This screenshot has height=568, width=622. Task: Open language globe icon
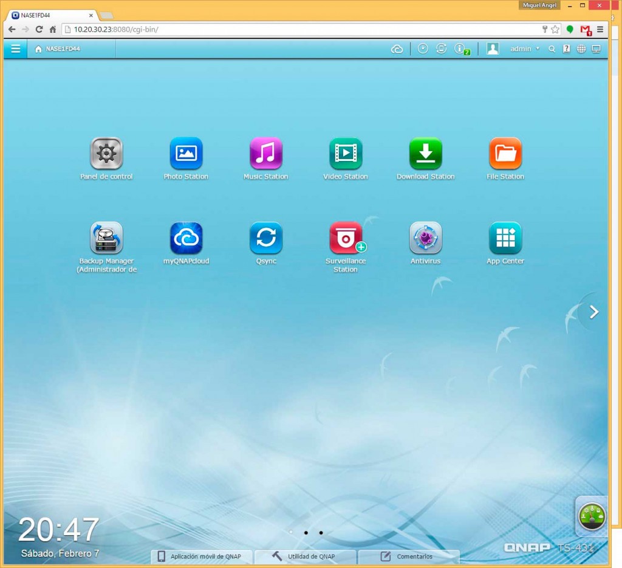[x=581, y=49]
